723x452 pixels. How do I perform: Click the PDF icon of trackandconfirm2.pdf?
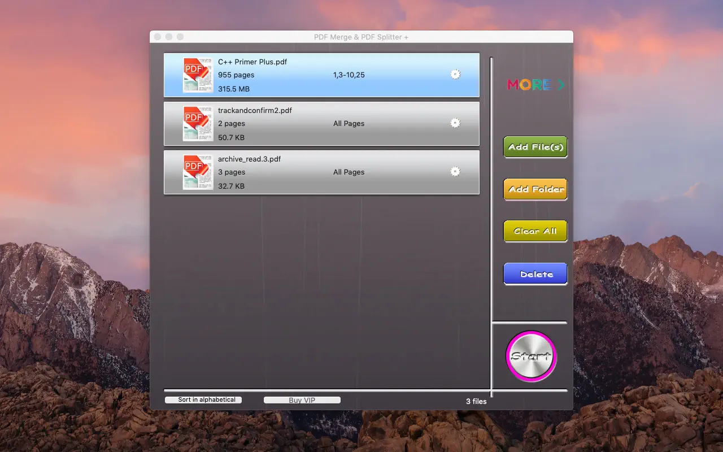tap(198, 124)
